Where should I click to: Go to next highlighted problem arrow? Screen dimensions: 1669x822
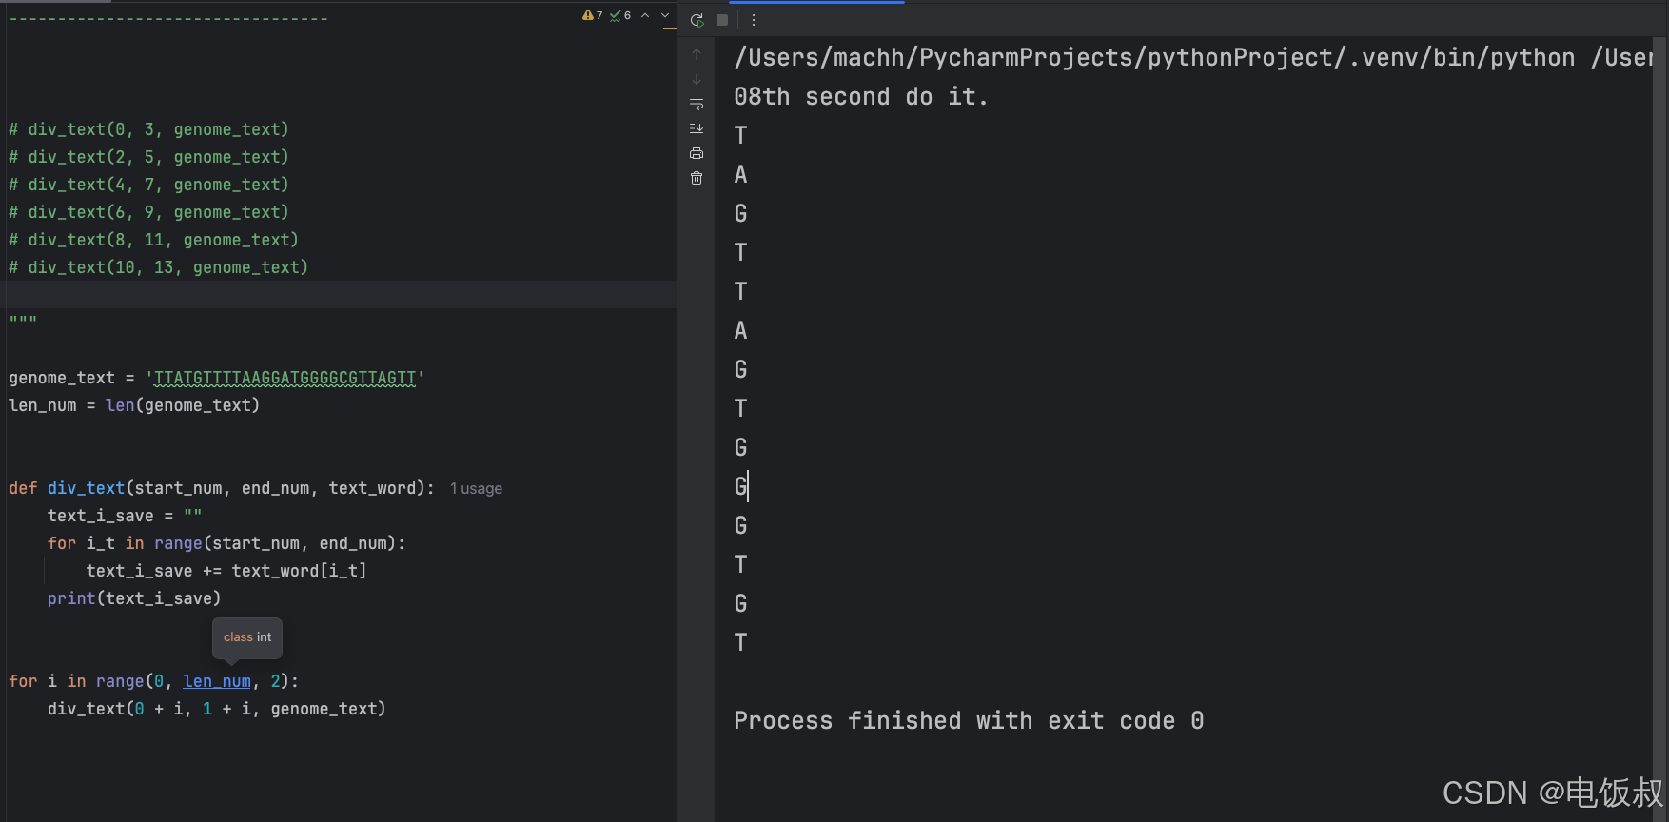(x=665, y=15)
